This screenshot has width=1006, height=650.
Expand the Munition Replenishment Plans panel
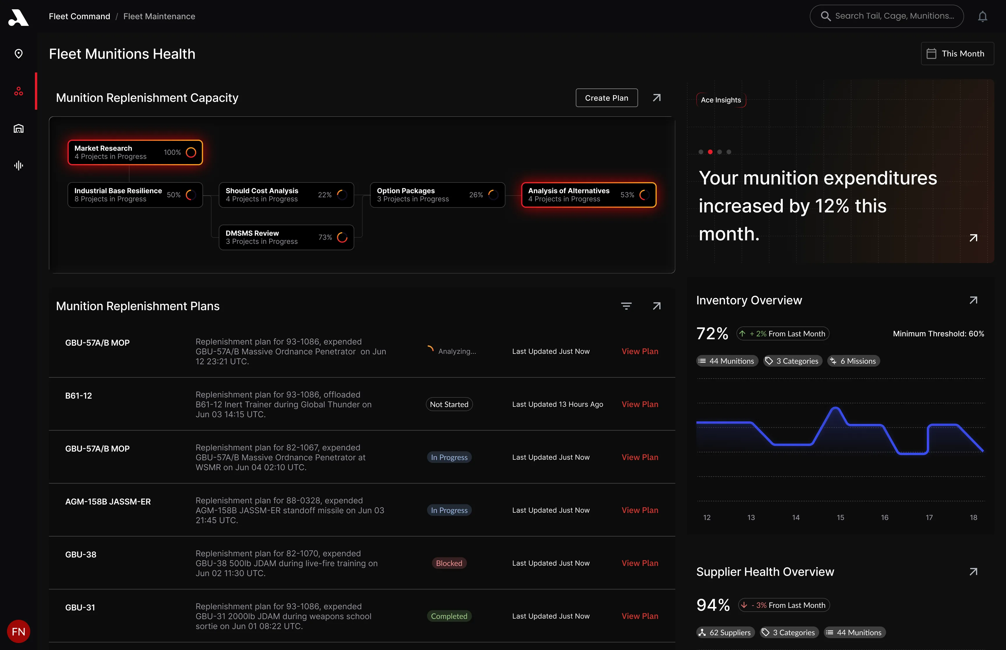click(657, 306)
